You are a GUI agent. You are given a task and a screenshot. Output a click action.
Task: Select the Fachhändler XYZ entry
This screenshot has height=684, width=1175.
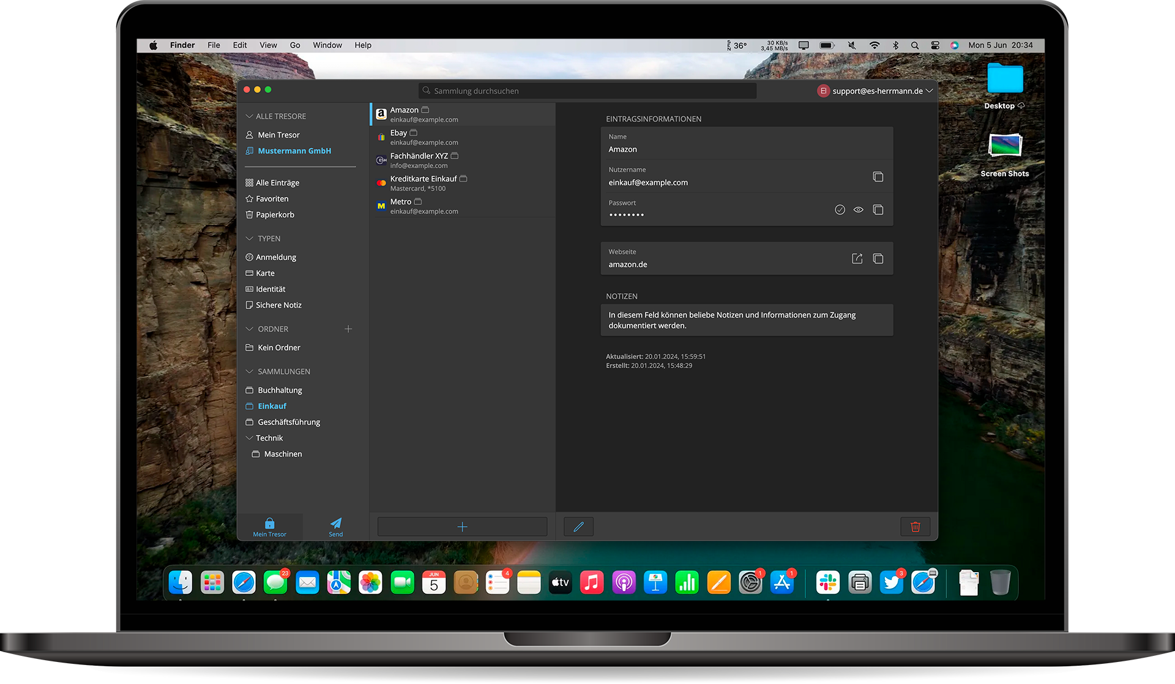pyautogui.click(x=463, y=160)
